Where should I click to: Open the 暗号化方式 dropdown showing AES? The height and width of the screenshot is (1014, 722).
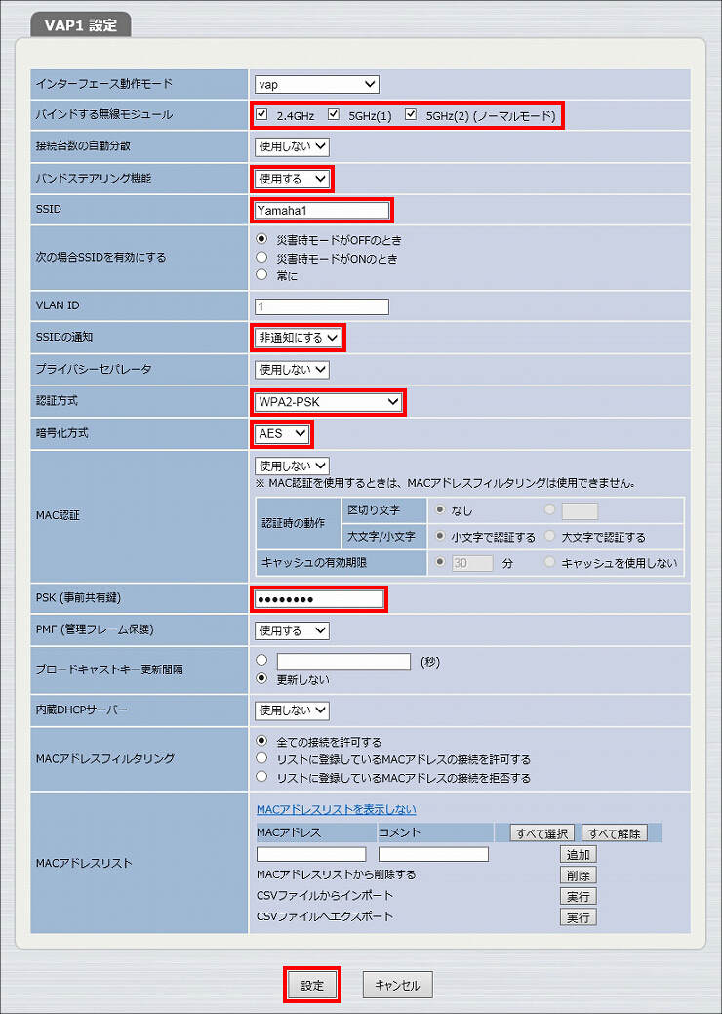point(282,434)
